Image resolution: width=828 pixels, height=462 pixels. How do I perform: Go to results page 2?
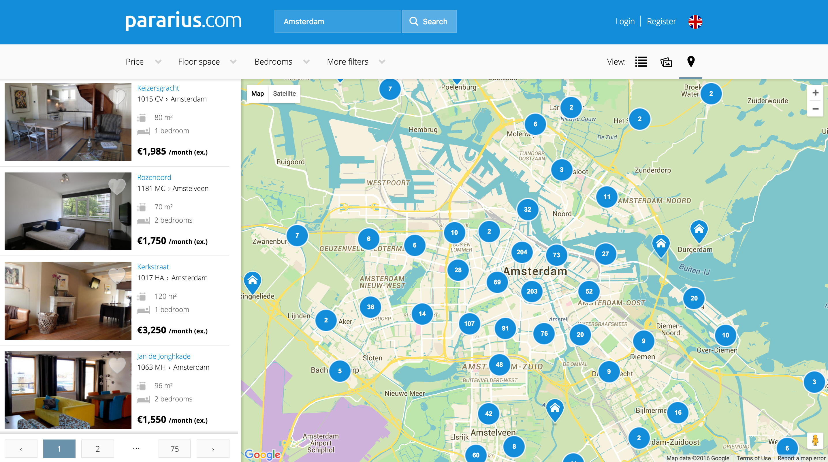click(97, 448)
